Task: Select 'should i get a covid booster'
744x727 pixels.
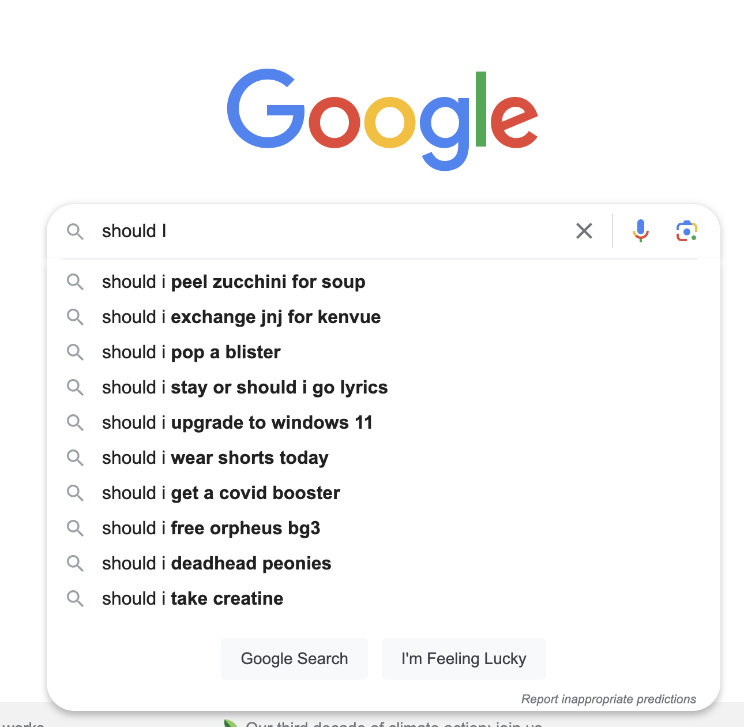Action: [x=221, y=493]
